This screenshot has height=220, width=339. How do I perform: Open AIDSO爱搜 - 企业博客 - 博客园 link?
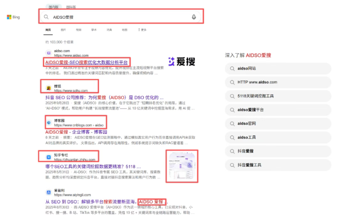(x=76, y=132)
